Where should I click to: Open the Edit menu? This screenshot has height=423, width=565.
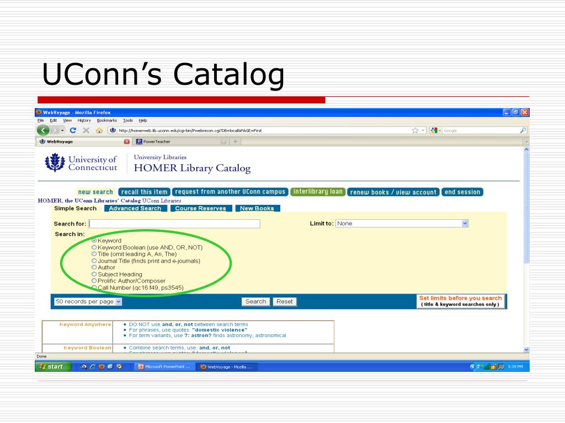click(x=54, y=121)
